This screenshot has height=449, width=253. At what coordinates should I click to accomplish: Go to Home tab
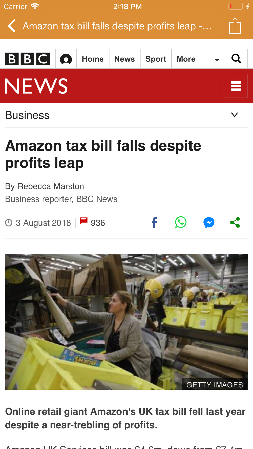click(93, 59)
